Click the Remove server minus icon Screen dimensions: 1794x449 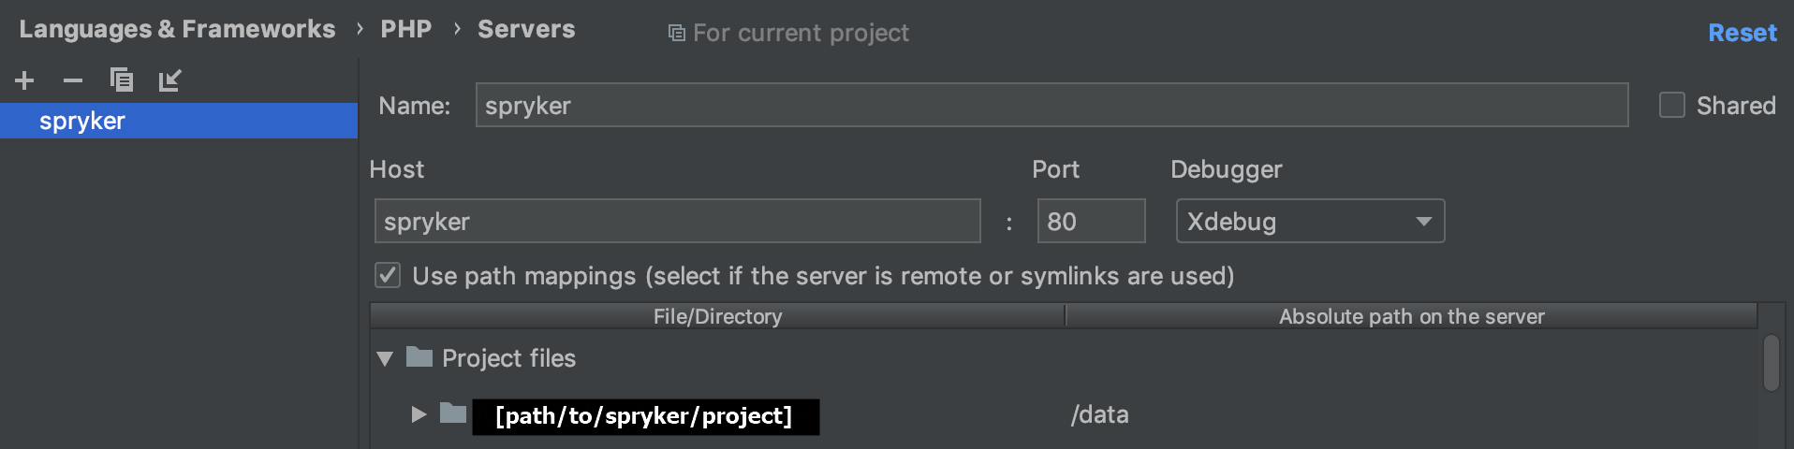tap(73, 80)
